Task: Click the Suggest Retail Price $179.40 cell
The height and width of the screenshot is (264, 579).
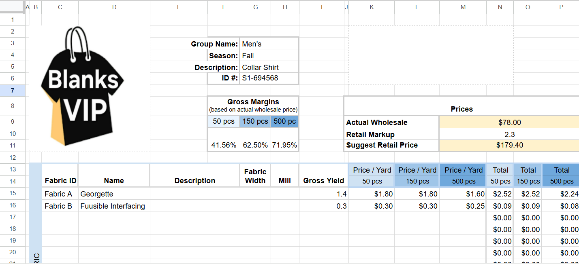Action: (509, 145)
